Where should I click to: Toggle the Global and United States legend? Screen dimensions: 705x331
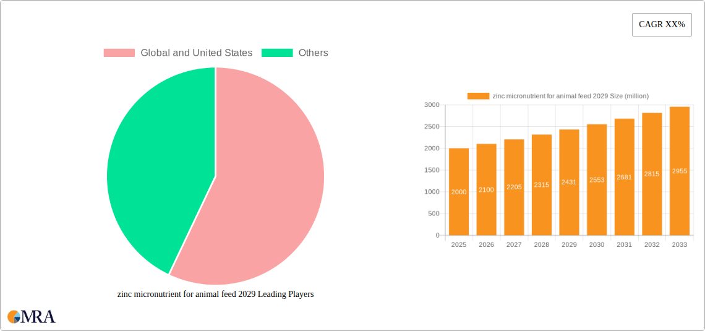point(177,53)
